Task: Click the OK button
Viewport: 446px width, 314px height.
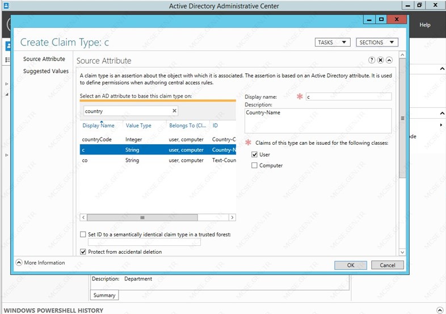Action: tap(351, 265)
